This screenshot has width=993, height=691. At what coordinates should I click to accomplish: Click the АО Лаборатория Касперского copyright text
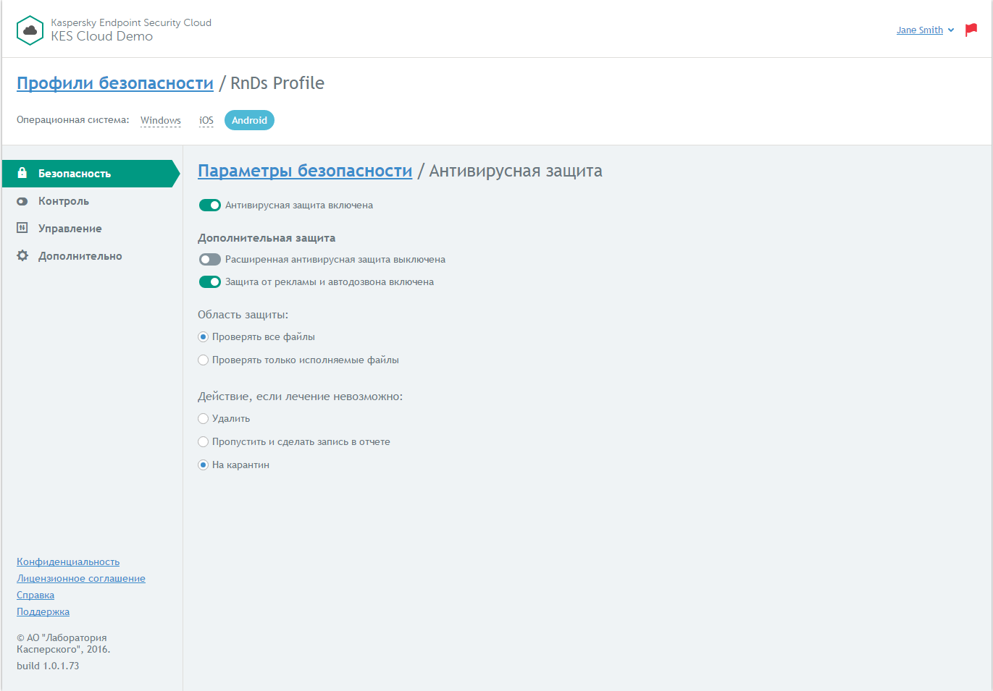[x=64, y=643]
